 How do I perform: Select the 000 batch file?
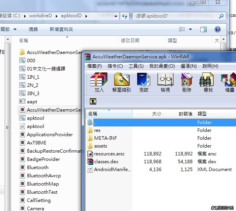pyautogui.click(x=27, y=60)
